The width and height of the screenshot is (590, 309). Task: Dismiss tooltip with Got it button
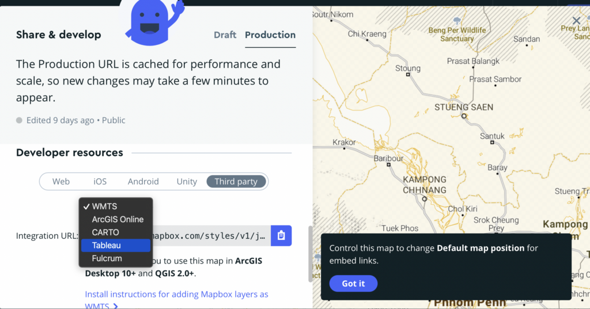[353, 284]
